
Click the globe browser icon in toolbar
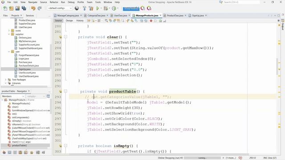pos(77,8)
